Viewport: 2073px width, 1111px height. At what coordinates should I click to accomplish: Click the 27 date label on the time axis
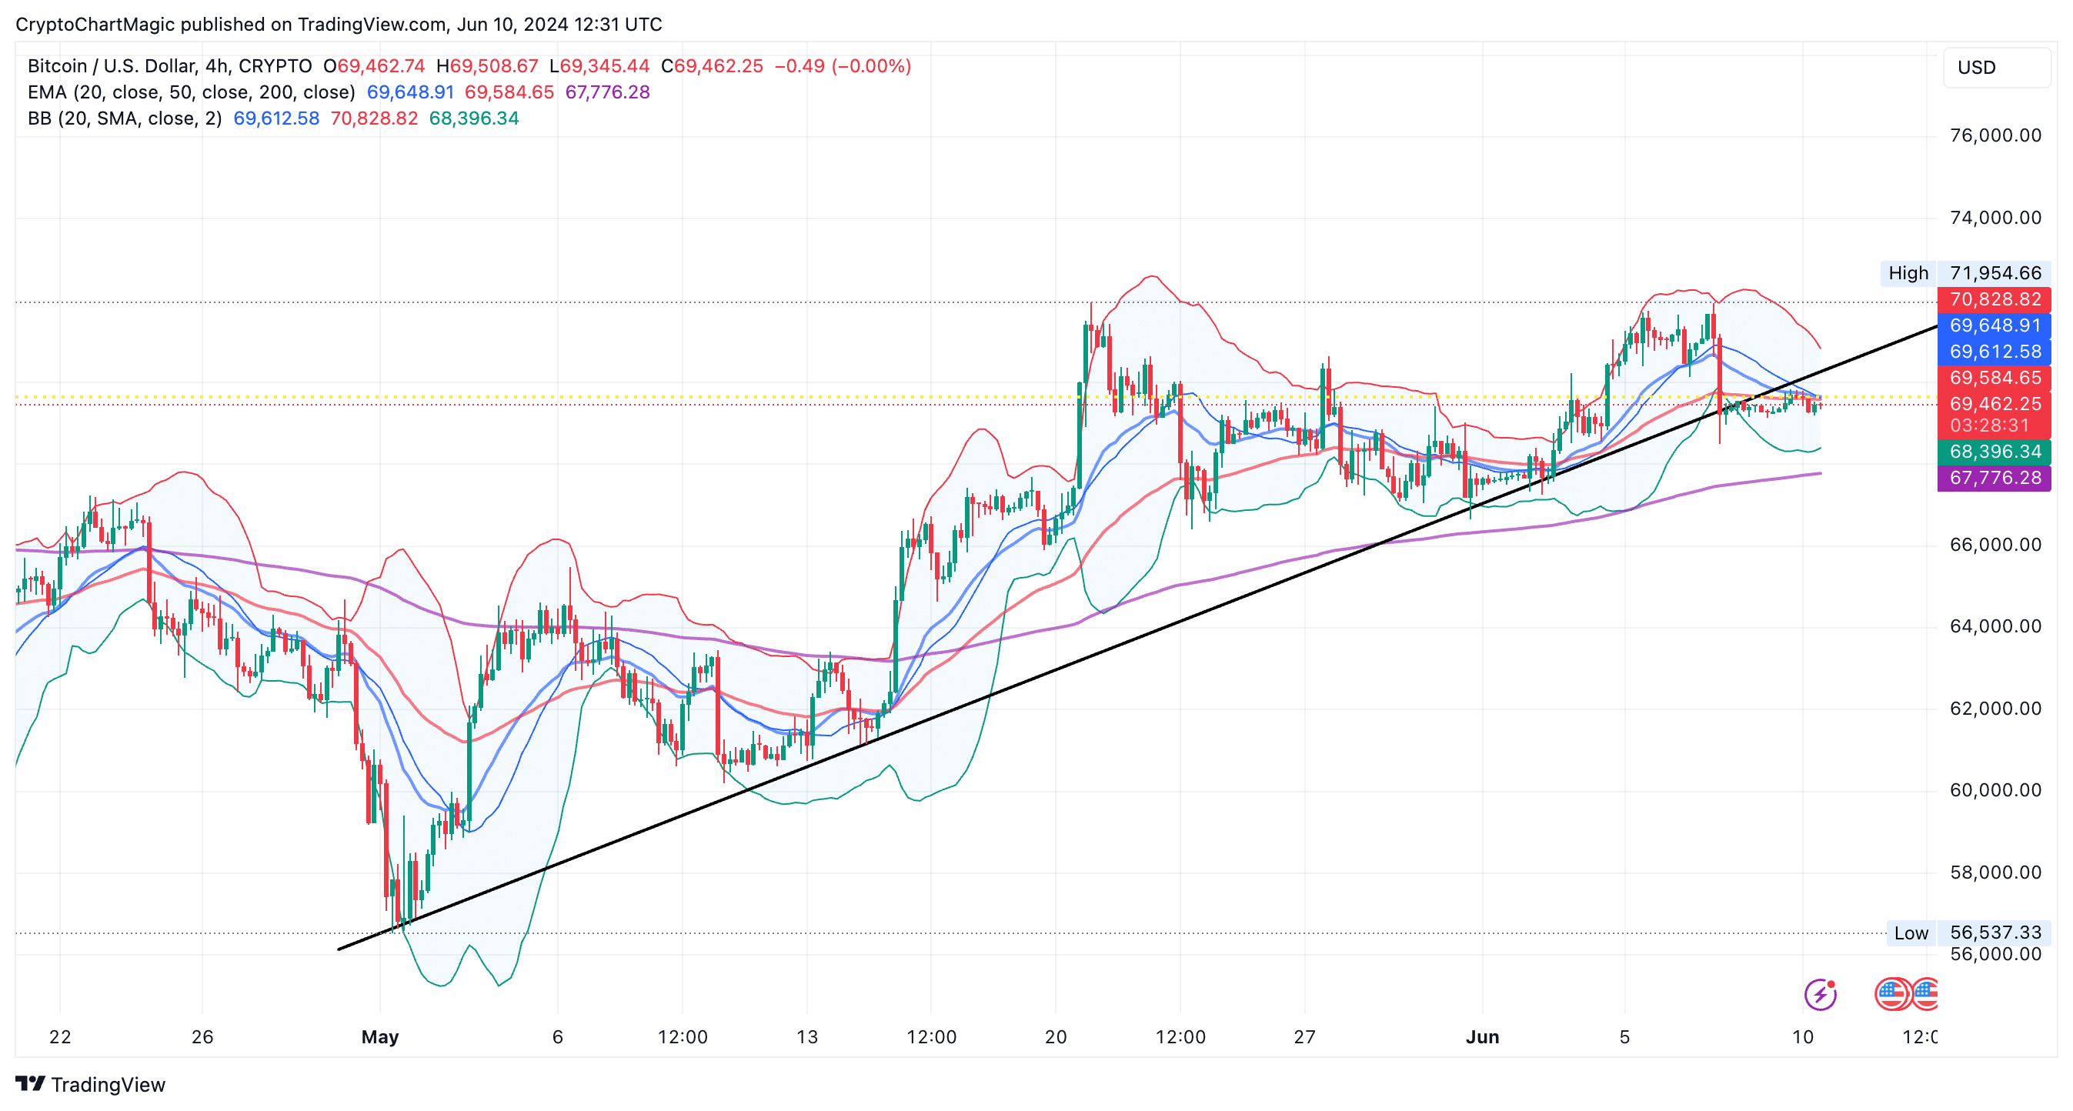click(x=1304, y=1037)
